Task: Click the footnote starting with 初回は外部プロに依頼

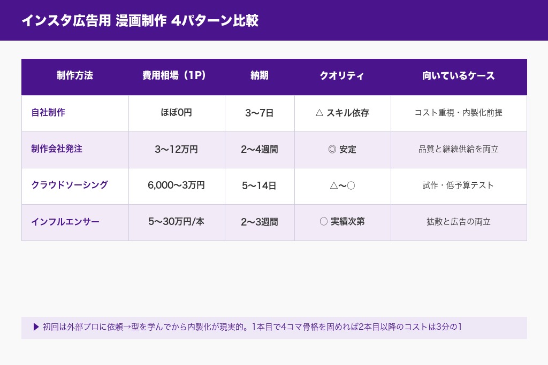Action: tap(253, 327)
